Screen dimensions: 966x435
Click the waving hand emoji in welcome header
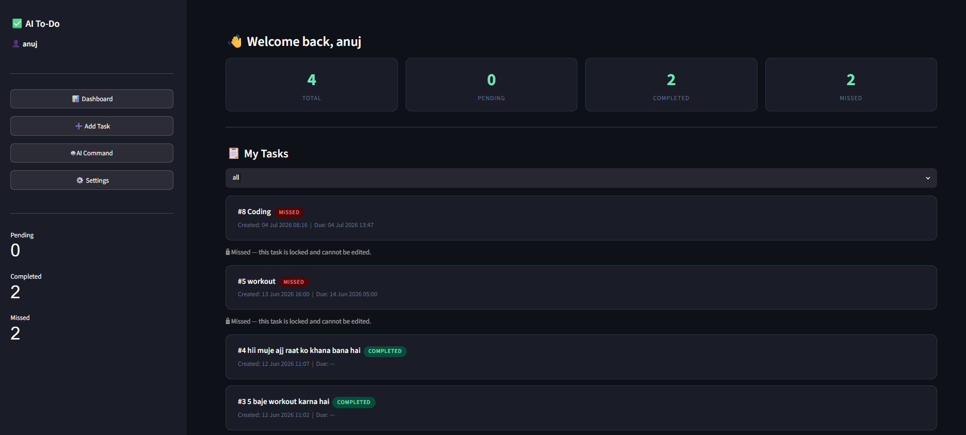236,41
